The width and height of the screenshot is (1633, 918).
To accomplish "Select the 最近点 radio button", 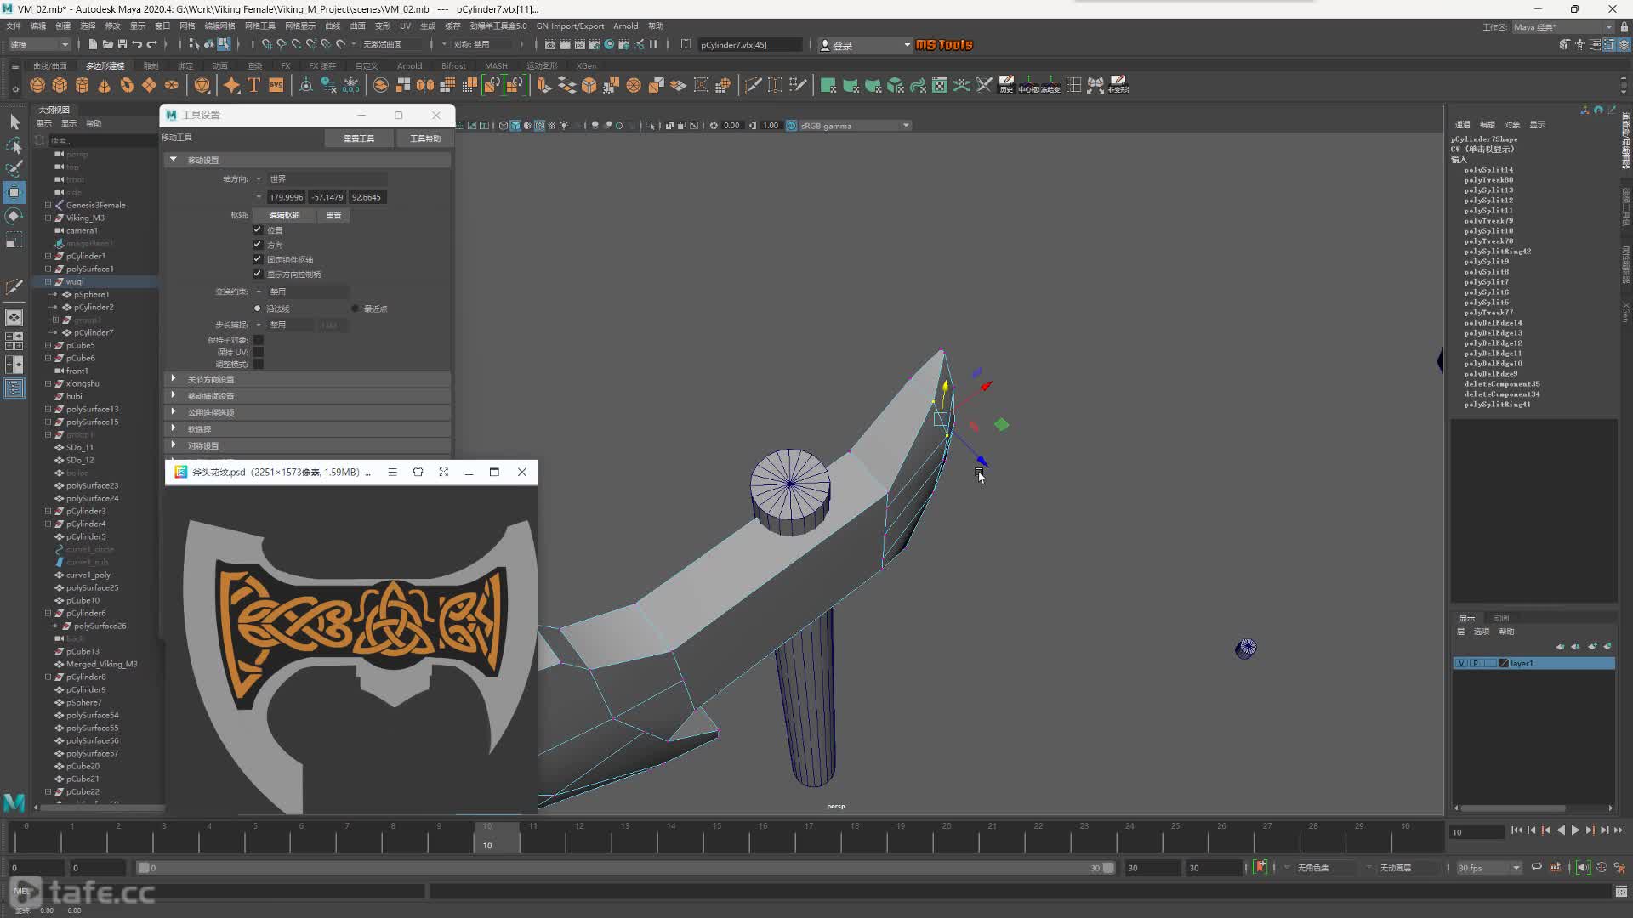I will point(356,309).
